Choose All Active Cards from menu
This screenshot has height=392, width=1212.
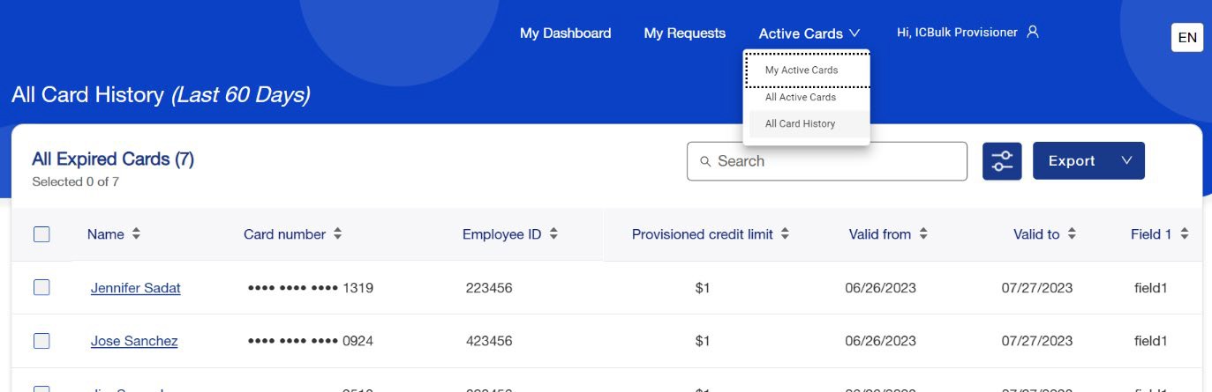pos(800,98)
